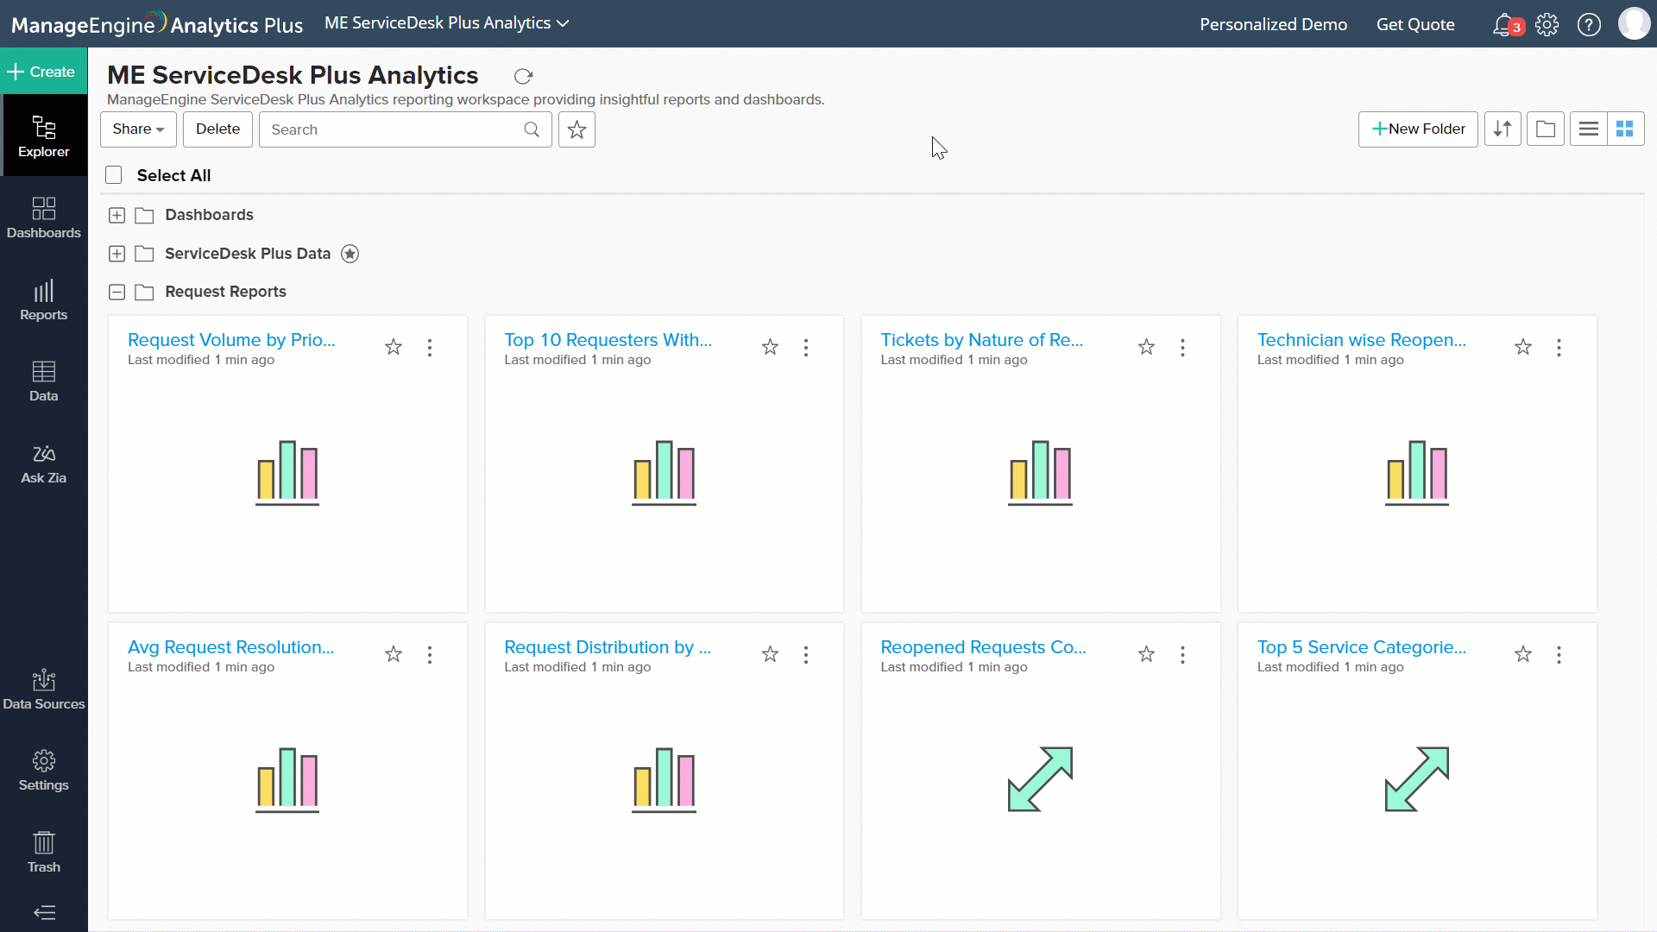Open options menu for Technician wise Reopen...
This screenshot has width=1657, height=932.
[1559, 348]
